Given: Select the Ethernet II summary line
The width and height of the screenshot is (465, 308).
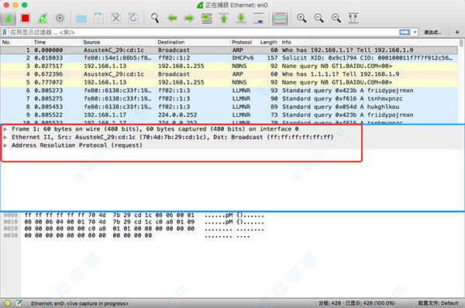Looking at the screenshot, I should [173, 137].
